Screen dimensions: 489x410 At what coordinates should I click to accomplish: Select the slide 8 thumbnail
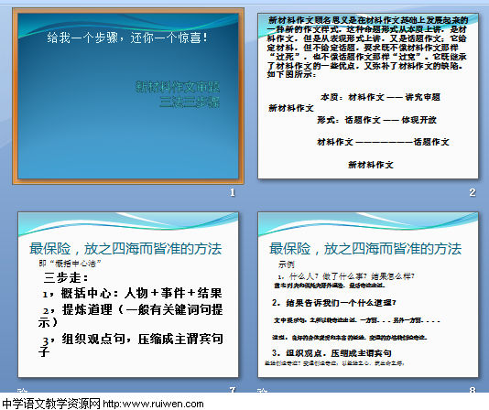368,295
